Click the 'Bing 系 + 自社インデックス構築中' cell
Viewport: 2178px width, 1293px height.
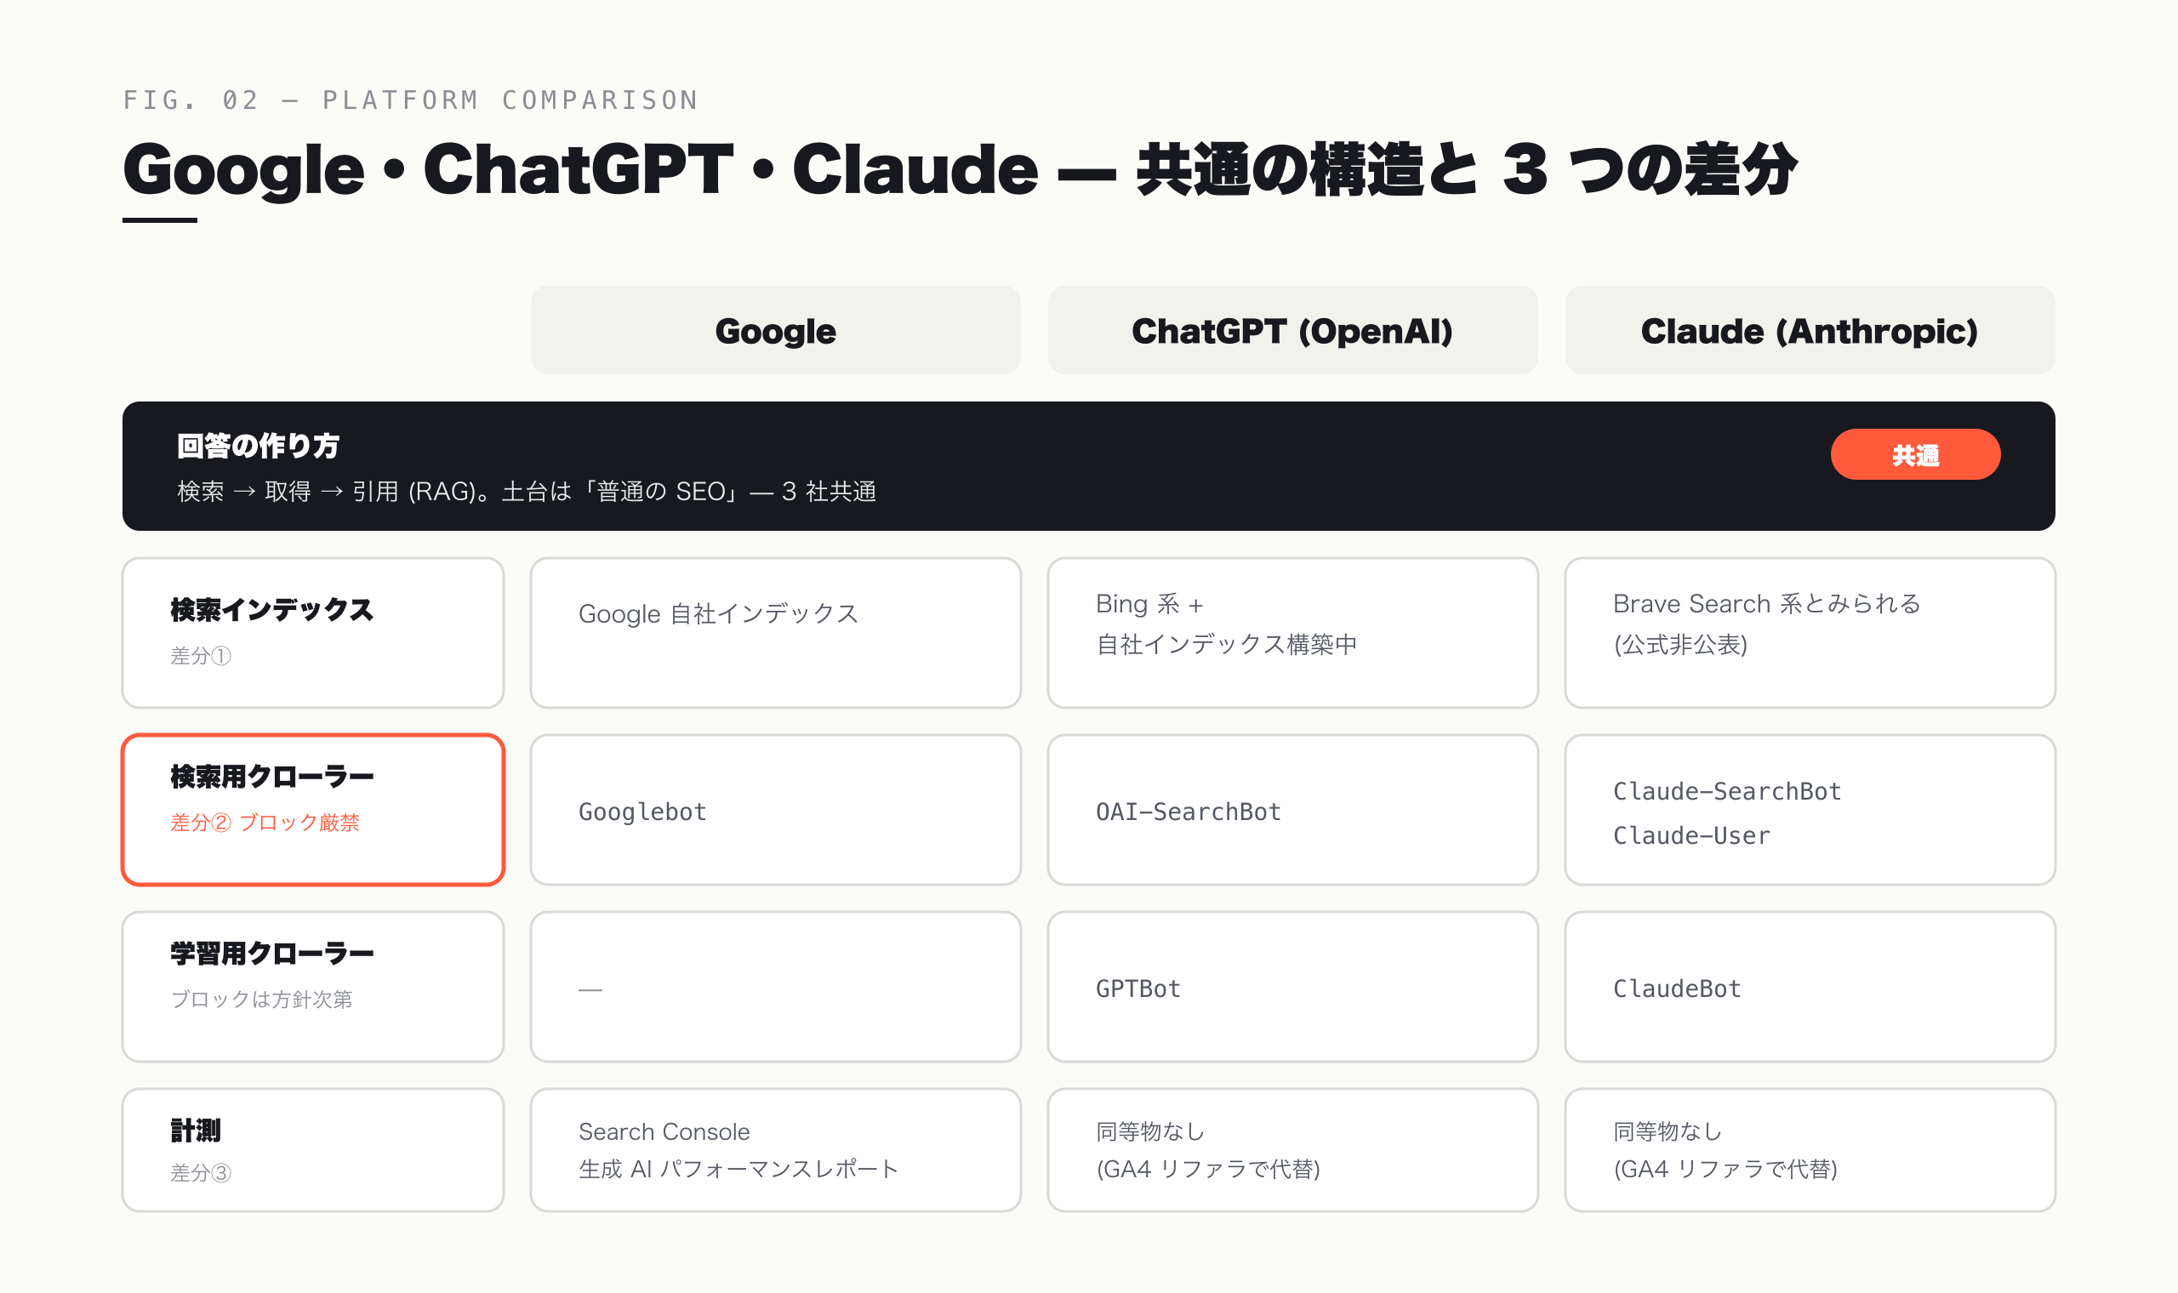tap(1293, 633)
